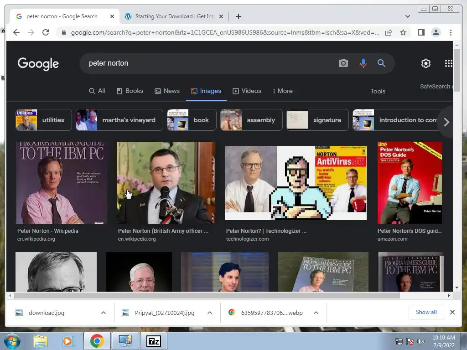
Task: Click the taskbar clock showing 10:10 AM
Action: coord(443,341)
